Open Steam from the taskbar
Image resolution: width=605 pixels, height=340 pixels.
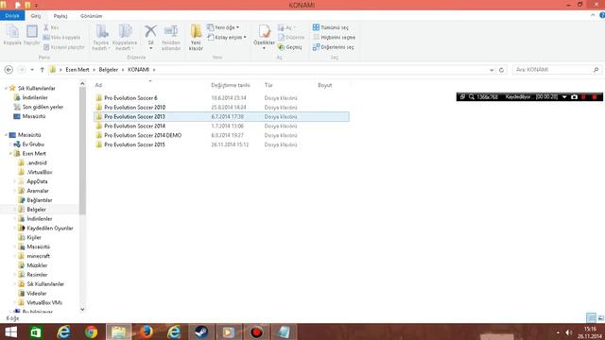tap(201, 331)
